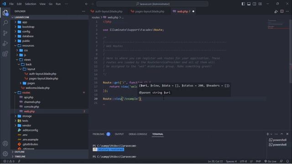The image size is (292, 164).
Task: Open the Search view in activity bar
Action: tap(5, 23)
